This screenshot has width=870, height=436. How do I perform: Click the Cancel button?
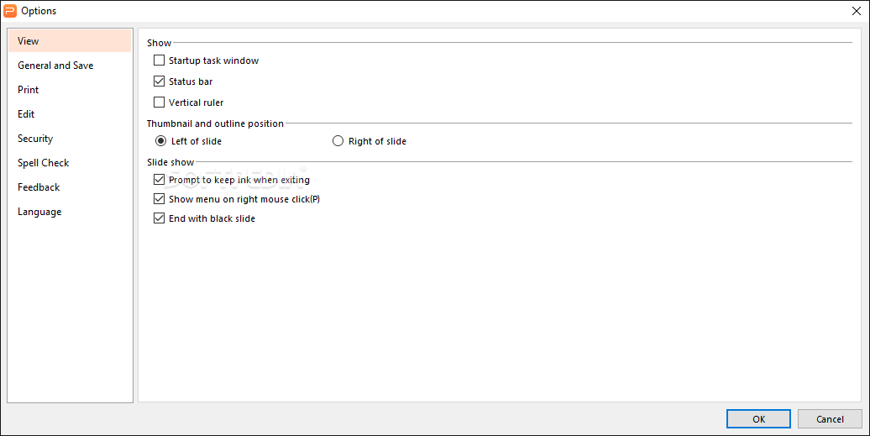(x=830, y=419)
